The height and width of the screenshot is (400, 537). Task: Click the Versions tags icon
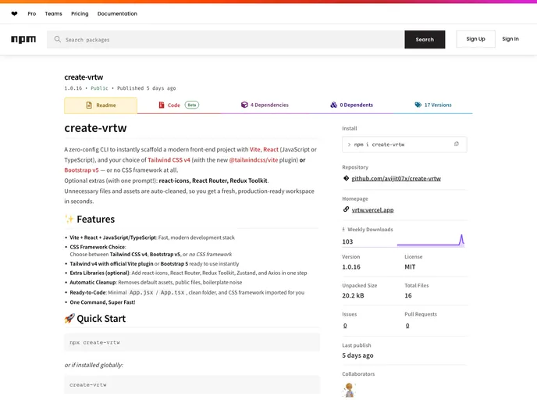(x=418, y=105)
